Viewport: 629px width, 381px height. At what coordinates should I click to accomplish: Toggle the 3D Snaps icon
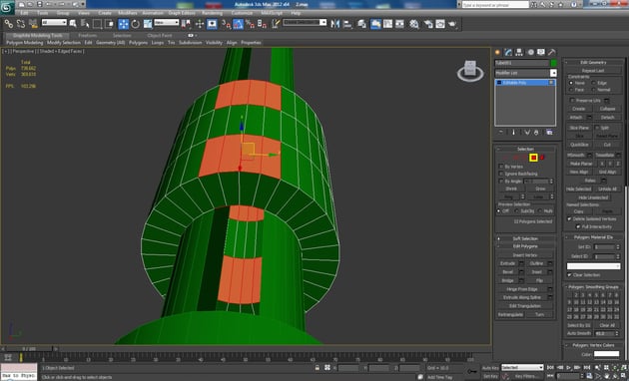coord(227,24)
